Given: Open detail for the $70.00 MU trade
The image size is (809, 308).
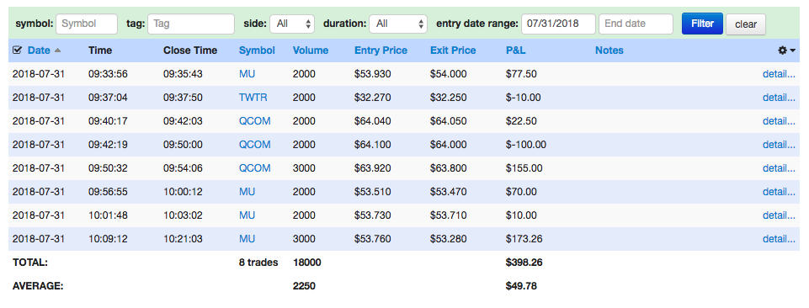Looking at the screenshot, I should pyautogui.click(x=779, y=192).
